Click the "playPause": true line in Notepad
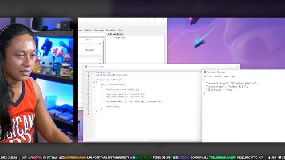 click(219, 90)
